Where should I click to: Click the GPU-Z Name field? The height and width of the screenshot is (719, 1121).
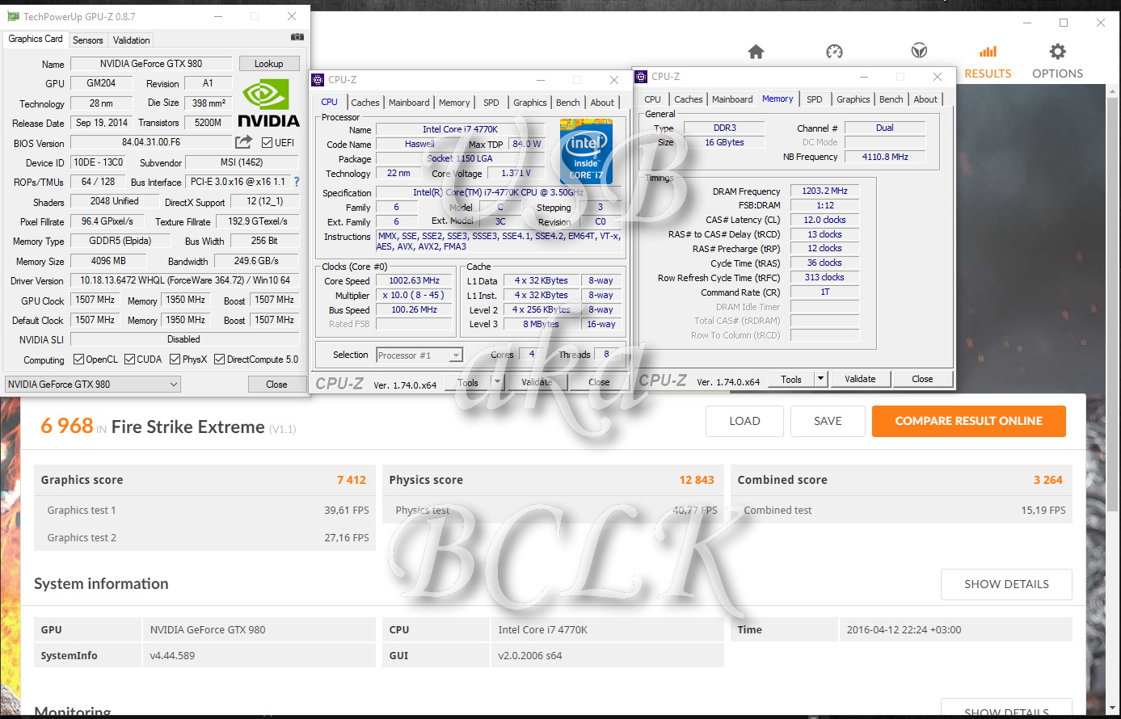pyautogui.click(x=151, y=64)
